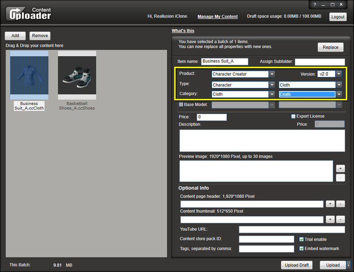Click plus button beside content thumbnail field
The height and width of the screenshot is (272, 354).
click(x=330, y=219)
